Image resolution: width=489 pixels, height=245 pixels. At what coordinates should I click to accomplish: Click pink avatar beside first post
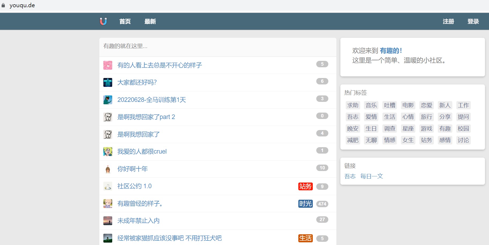click(x=108, y=65)
